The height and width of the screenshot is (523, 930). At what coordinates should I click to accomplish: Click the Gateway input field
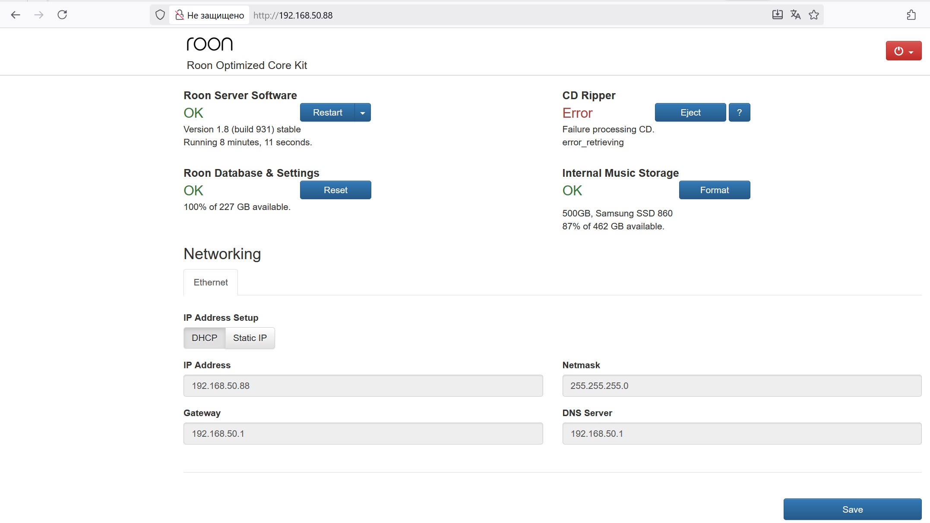[x=363, y=433]
